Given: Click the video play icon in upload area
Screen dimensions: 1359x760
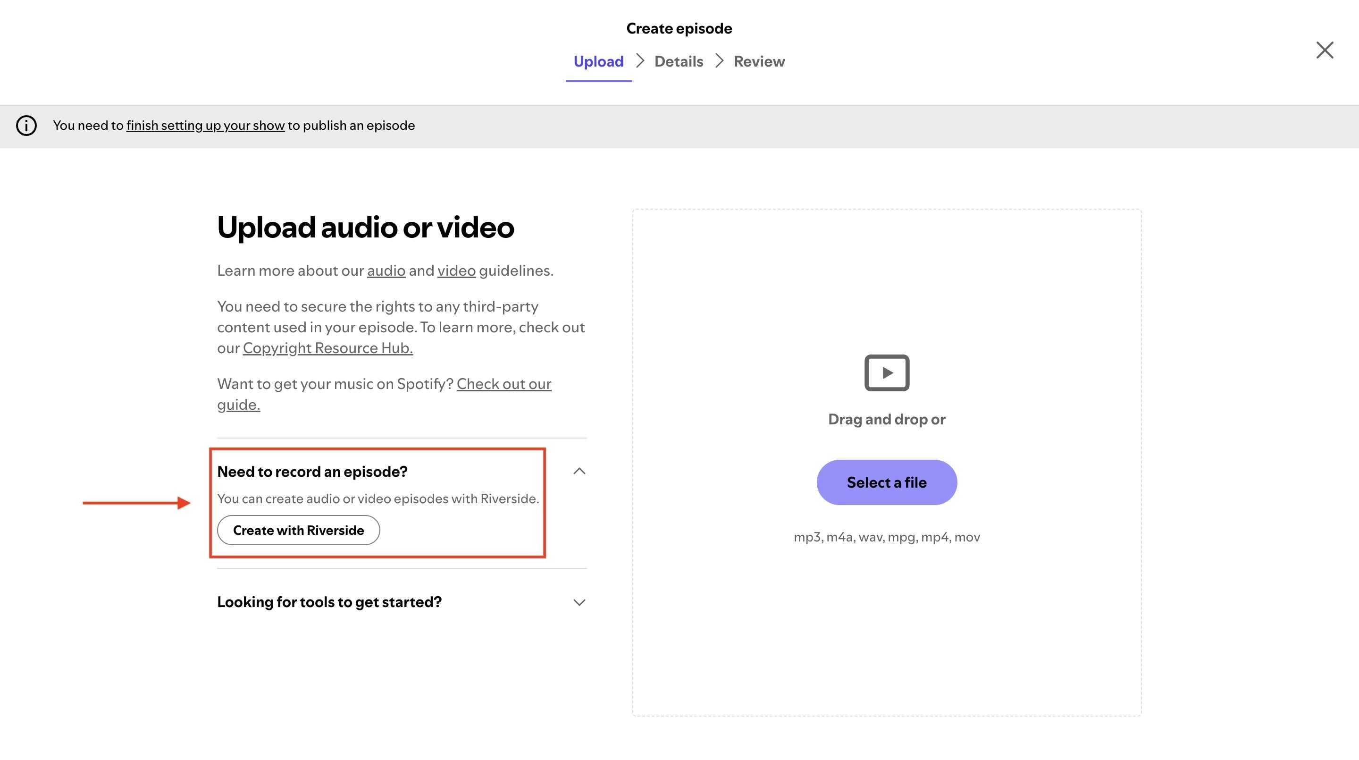Looking at the screenshot, I should (887, 372).
